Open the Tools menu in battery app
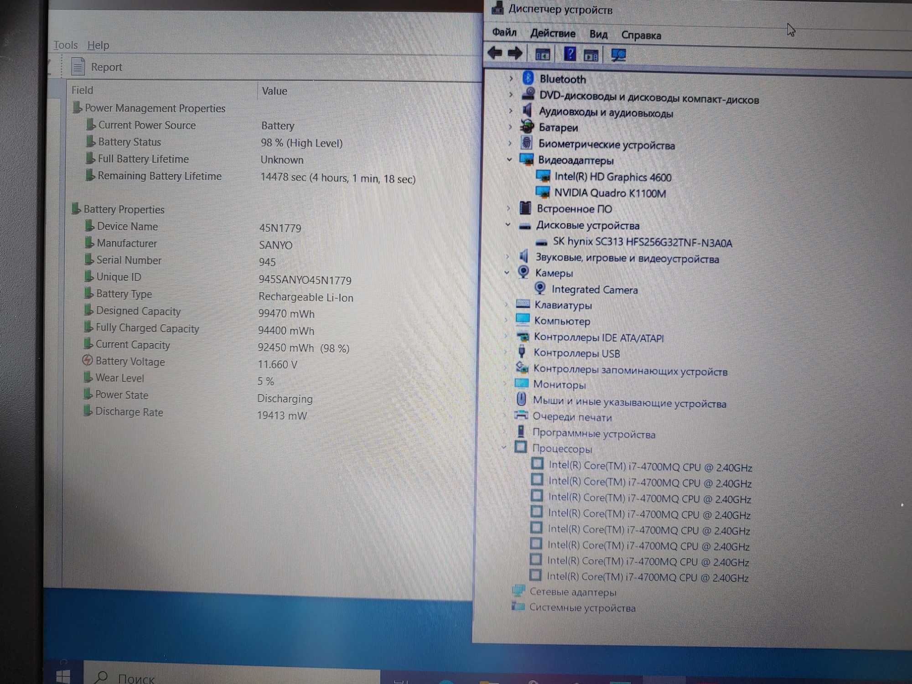 65,45
